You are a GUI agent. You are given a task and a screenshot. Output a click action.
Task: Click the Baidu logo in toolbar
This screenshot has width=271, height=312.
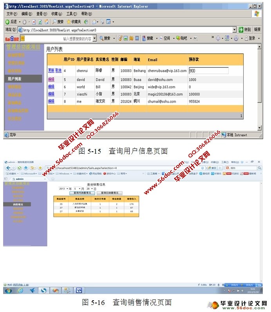[x=12, y=38]
